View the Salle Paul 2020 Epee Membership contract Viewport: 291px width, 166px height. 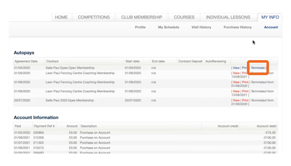point(236,100)
